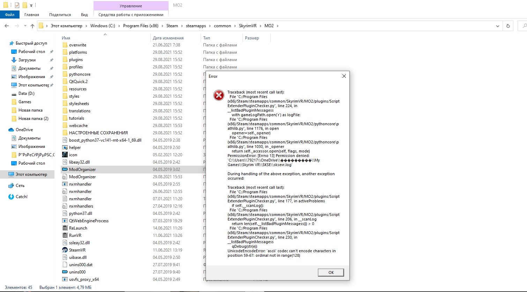This screenshot has height=292, width=527.
Task: Go up one folder level arrow
Action: [x=32, y=26]
